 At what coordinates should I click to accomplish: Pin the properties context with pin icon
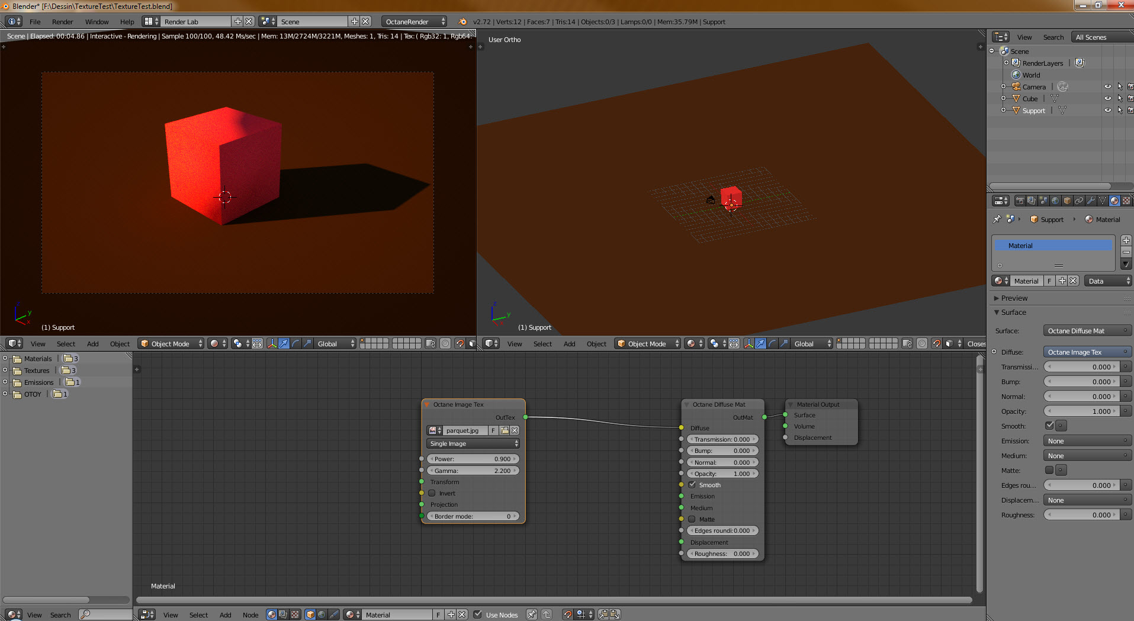997,219
